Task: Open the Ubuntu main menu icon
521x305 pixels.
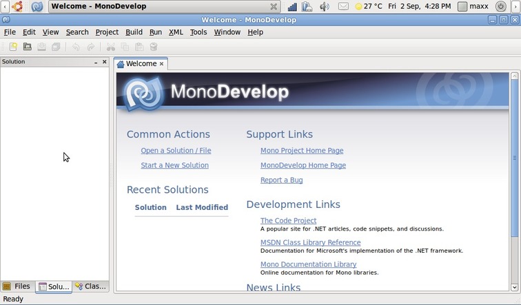Action: click(17, 6)
